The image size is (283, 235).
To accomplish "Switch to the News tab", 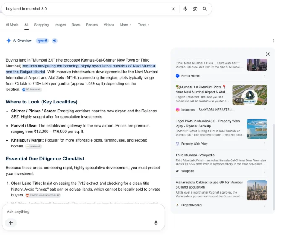I will click(76, 25).
